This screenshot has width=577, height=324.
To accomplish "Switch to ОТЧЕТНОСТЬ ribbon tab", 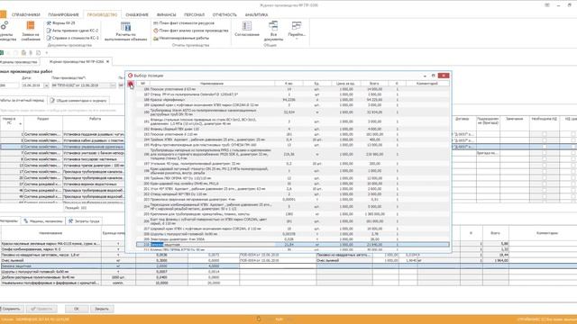I will (x=224, y=14).
